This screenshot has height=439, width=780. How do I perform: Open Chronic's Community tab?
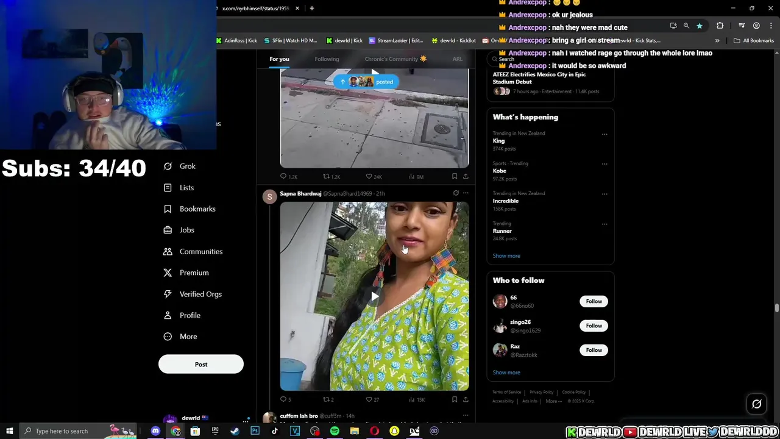coord(395,59)
